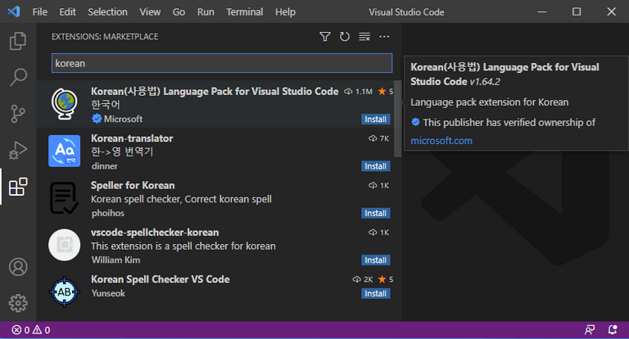Click the publisher name Yunseok

tap(108, 293)
